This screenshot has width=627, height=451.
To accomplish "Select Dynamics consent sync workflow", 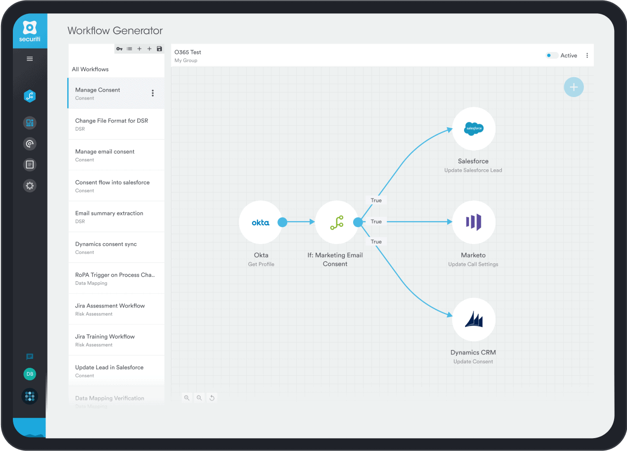I will click(116, 248).
